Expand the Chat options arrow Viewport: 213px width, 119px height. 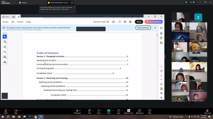point(93,111)
